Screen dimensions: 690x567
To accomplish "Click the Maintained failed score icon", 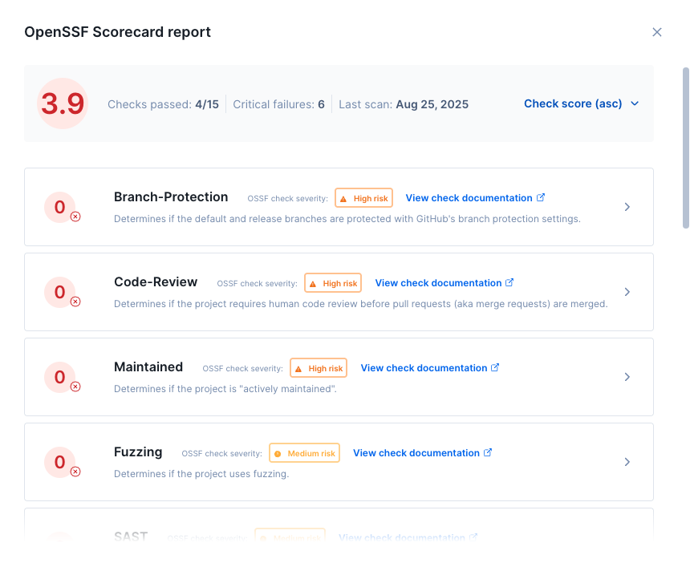I will coord(60,378).
